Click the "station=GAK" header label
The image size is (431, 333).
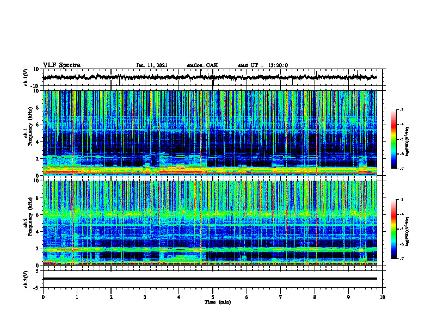point(202,65)
